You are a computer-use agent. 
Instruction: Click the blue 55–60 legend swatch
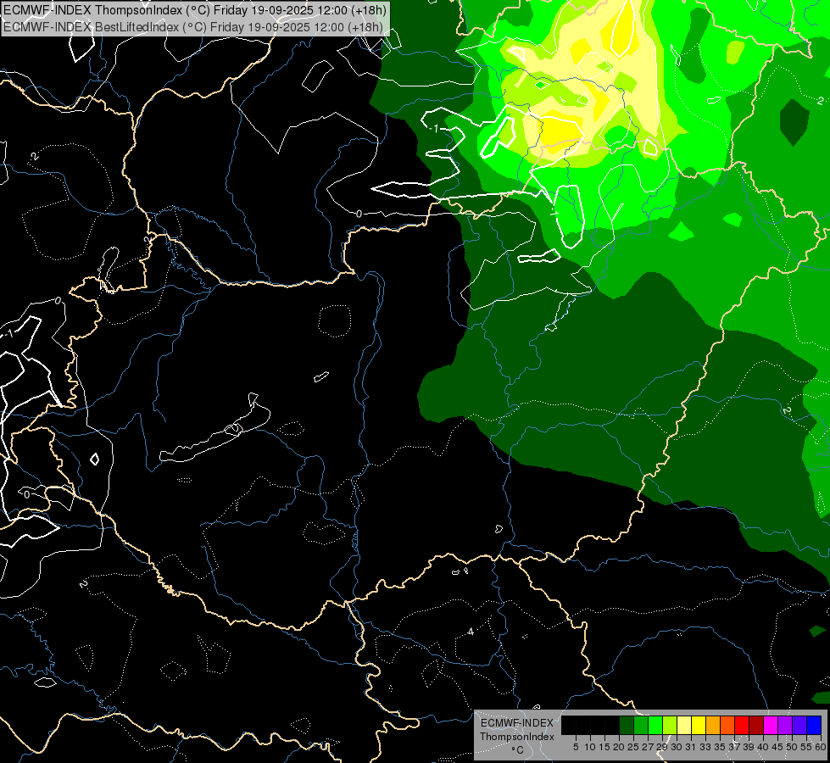pos(814,725)
